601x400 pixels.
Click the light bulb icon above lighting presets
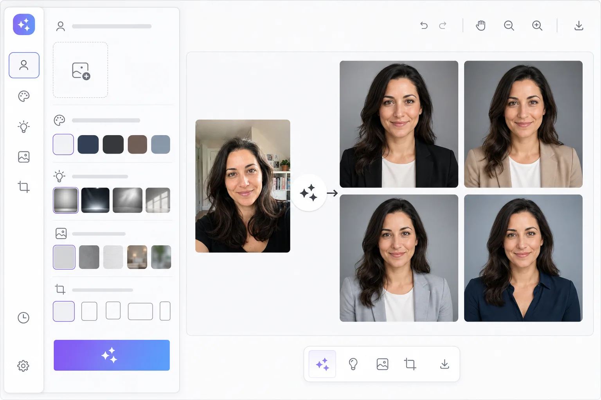(x=59, y=176)
